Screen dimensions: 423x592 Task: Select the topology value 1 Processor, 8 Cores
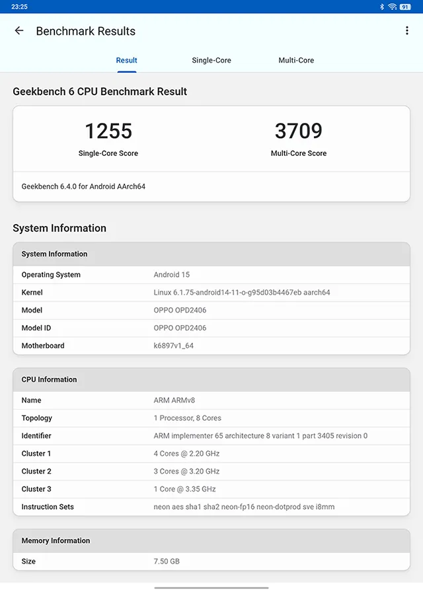coord(187,418)
